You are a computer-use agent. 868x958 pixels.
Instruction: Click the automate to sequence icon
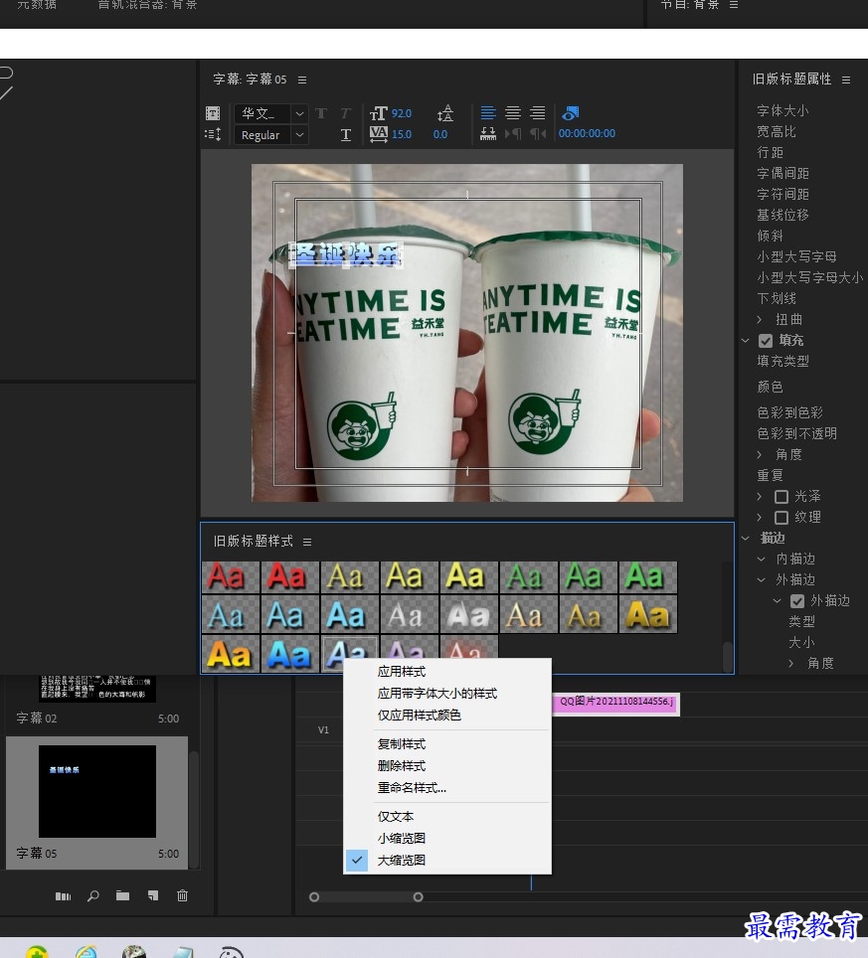point(63,896)
